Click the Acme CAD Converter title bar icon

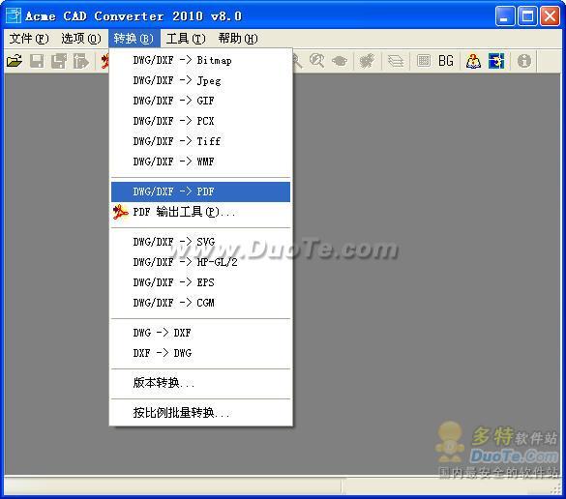pos(14,15)
